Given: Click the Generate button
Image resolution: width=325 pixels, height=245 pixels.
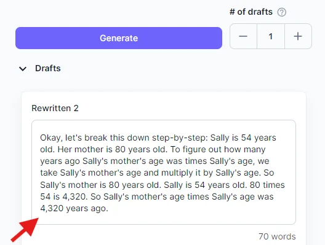Looking at the screenshot, I should (119, 38).
